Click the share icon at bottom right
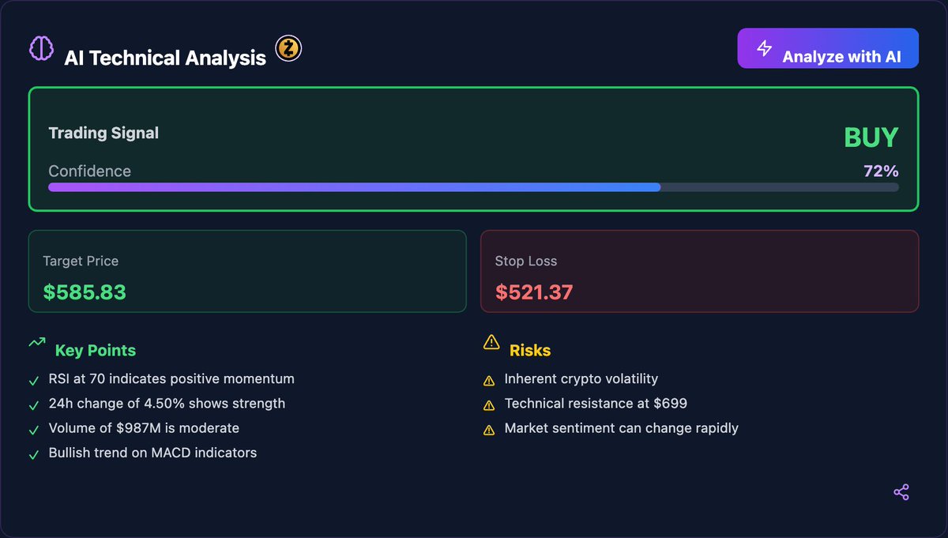The height and width of the screenshot is (538, 948). [x=901, y=493]
